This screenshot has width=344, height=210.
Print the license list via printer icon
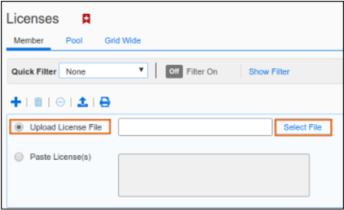(x=105, y=102)
